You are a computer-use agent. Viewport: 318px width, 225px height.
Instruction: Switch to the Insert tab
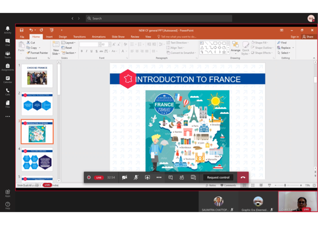pos(49,37)
